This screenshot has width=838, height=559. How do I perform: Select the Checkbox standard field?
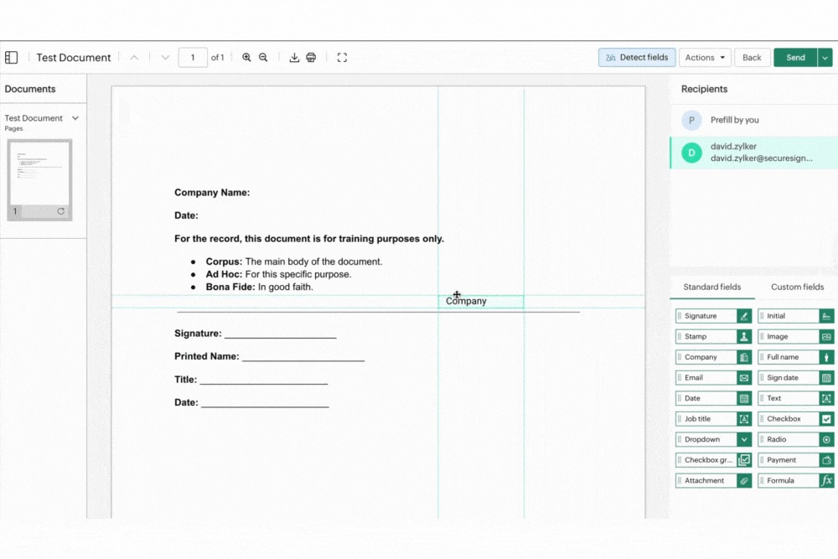pyautogui.click(x=795, y=419)
